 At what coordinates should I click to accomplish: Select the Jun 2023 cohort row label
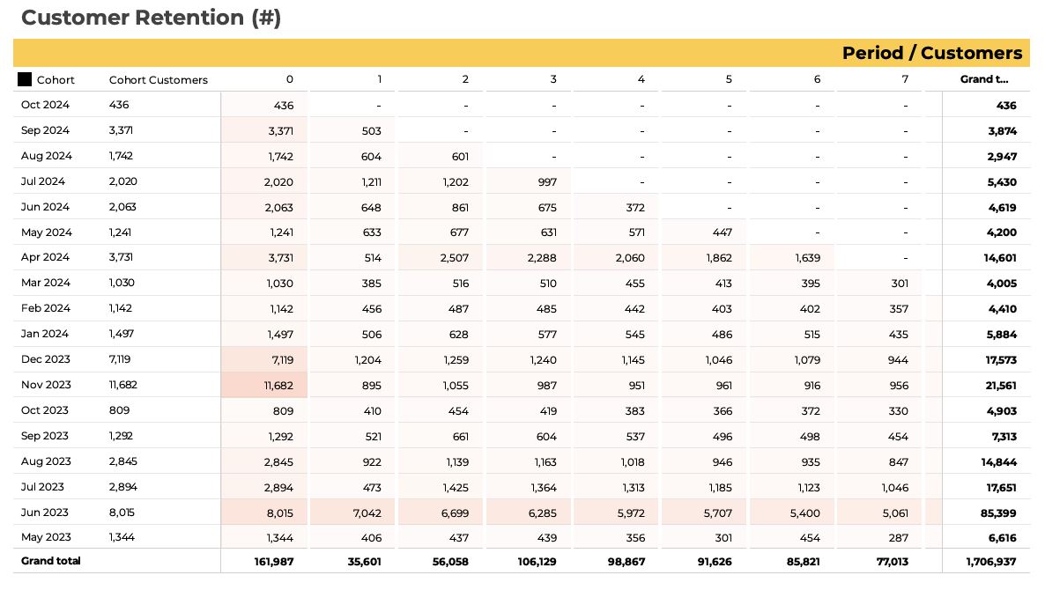[x=45, y=513]
